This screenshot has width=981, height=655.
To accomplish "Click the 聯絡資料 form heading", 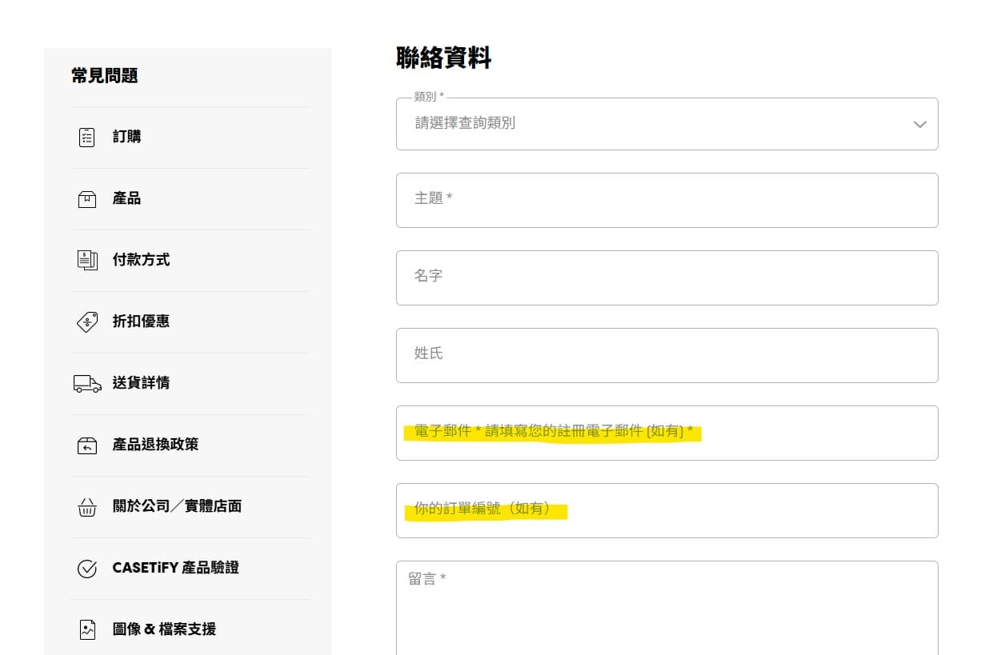I will 443,58.
